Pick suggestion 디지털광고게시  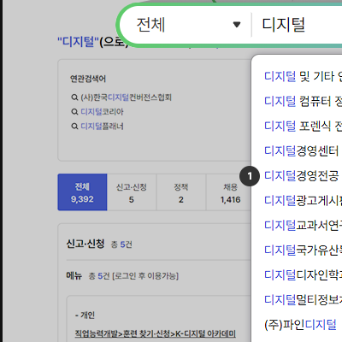(303, 200)
